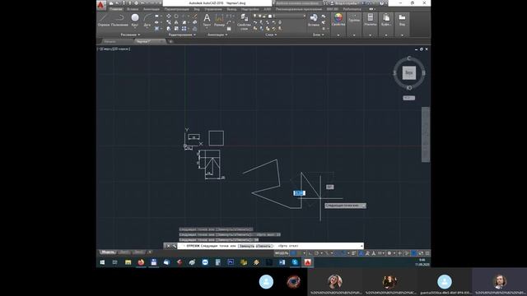Switch to the Параметризация ribbon tab
Image resolution: width=527 pixels, height=296 pixels.
pyautogui.click(x=176, y=9)
